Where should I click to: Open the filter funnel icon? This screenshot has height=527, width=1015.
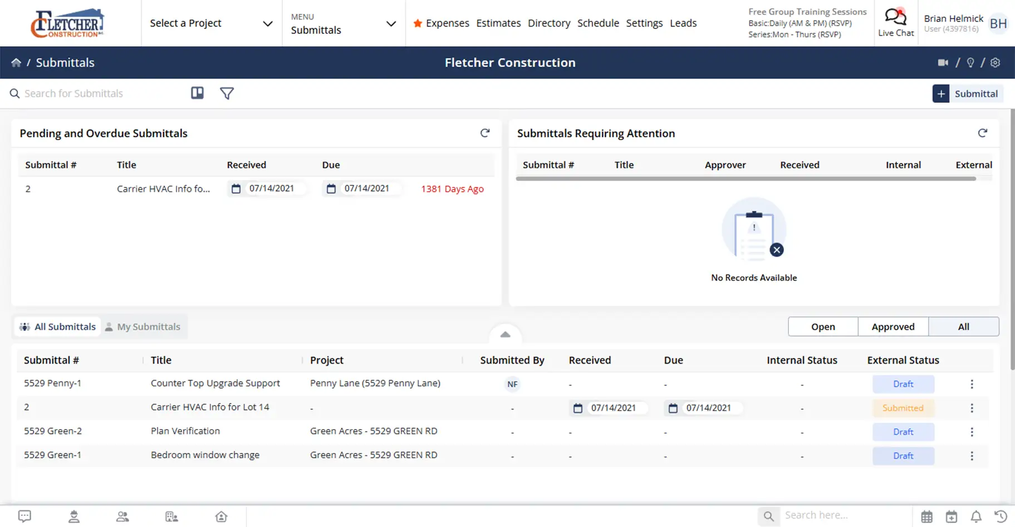[x=227, y=93]
